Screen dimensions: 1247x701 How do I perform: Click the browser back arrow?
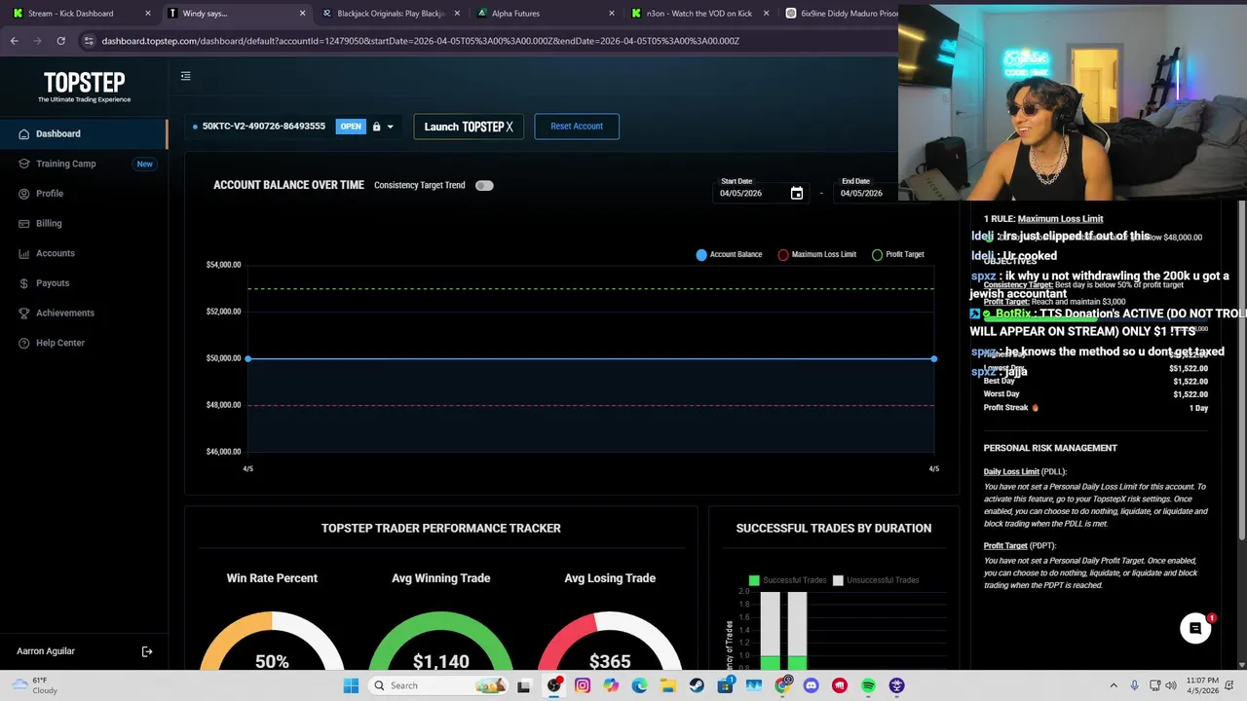point(15,41)
